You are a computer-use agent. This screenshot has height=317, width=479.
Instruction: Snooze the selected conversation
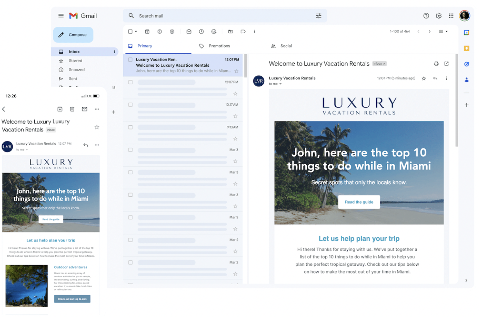pos(201,31)
